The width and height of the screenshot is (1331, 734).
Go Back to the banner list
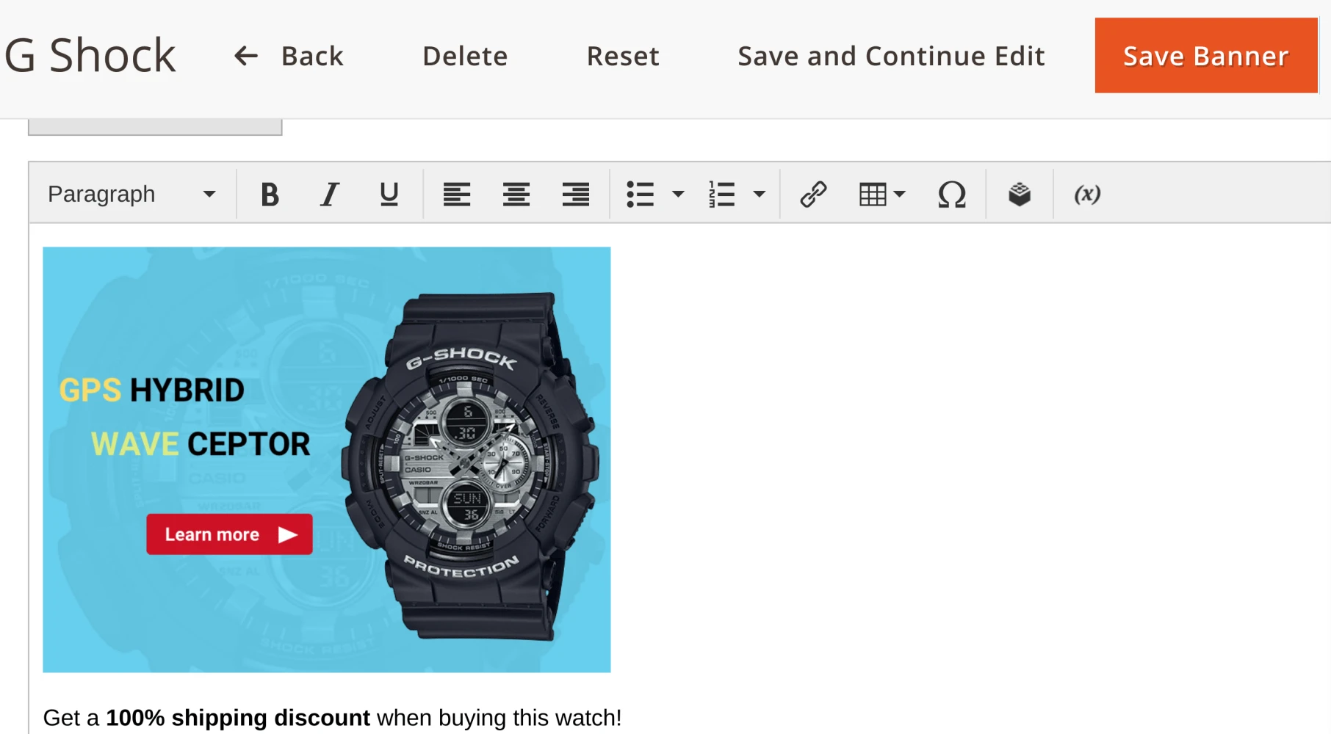click(288, 56)
